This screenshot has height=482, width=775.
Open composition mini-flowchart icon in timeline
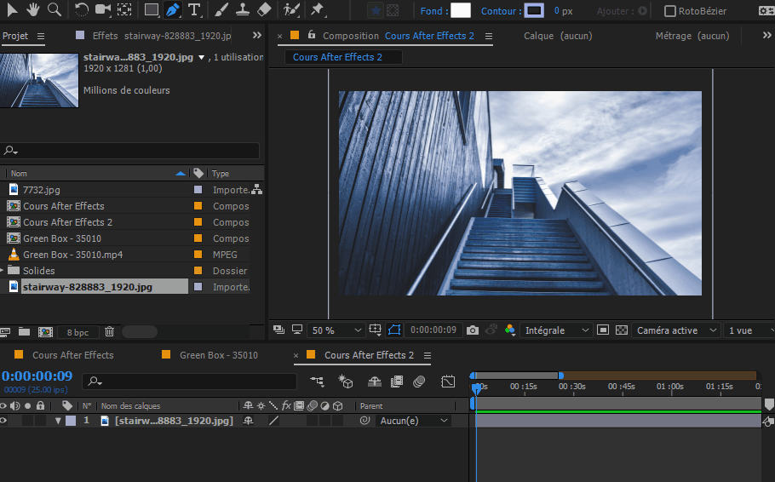point(317,382)
